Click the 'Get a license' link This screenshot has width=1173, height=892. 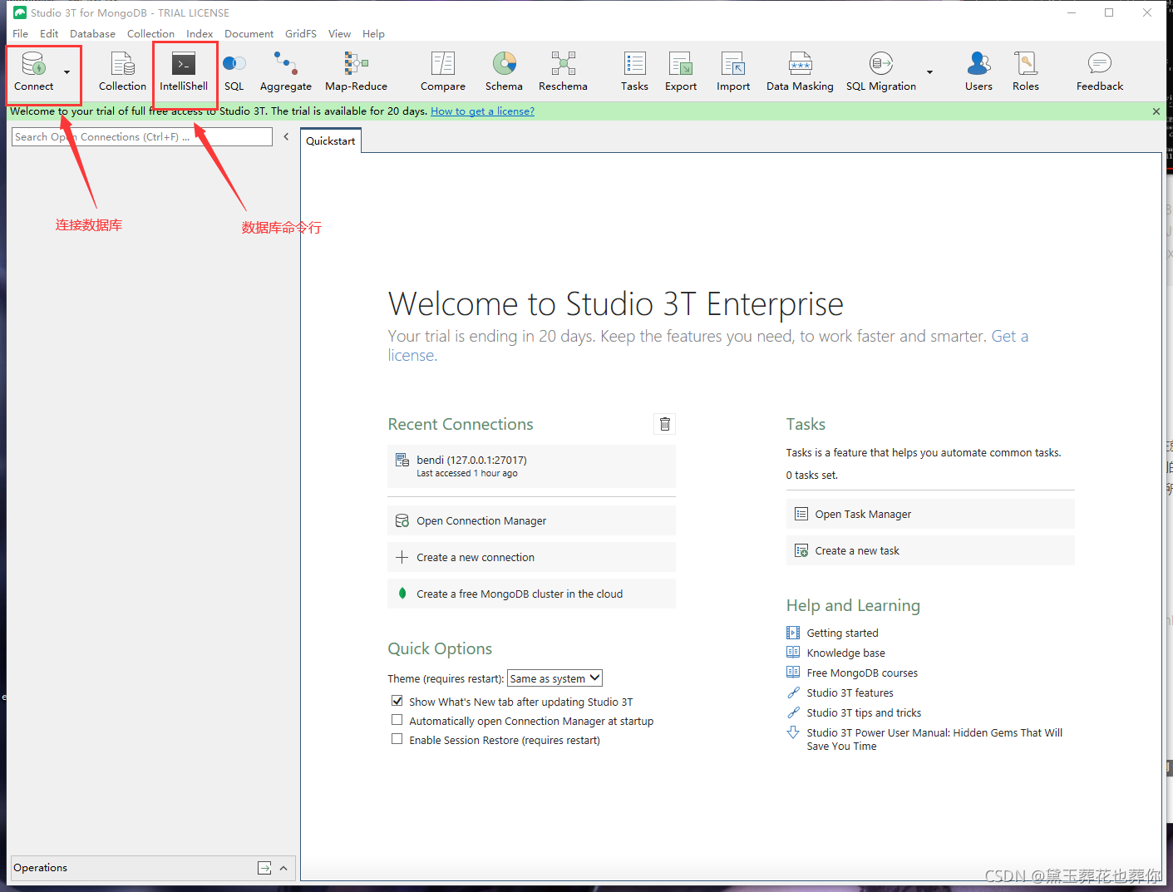pos(1010,336)
